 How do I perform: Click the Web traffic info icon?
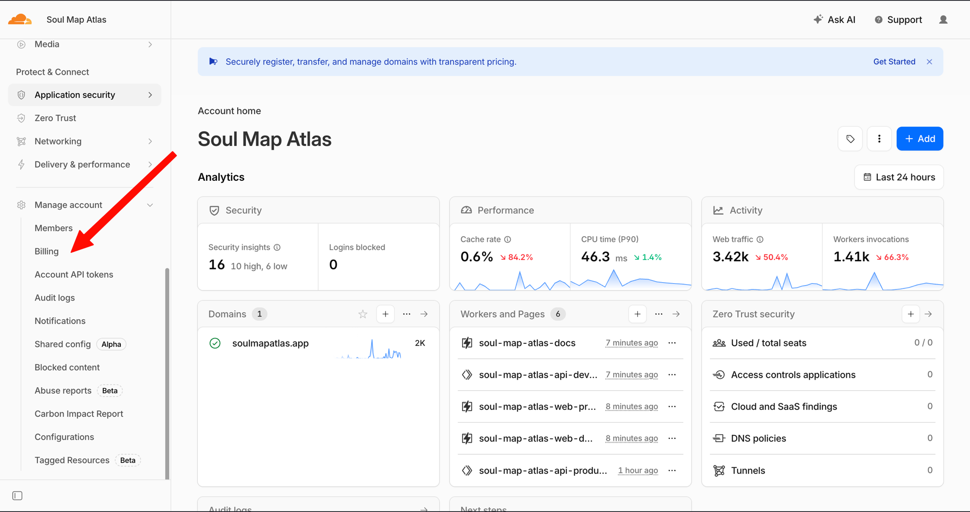coord(760,240)
